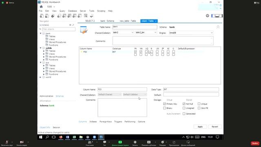Open Firefox from the Windows taskbar
The width and height of the screenshot is (261, 147).
61,137
